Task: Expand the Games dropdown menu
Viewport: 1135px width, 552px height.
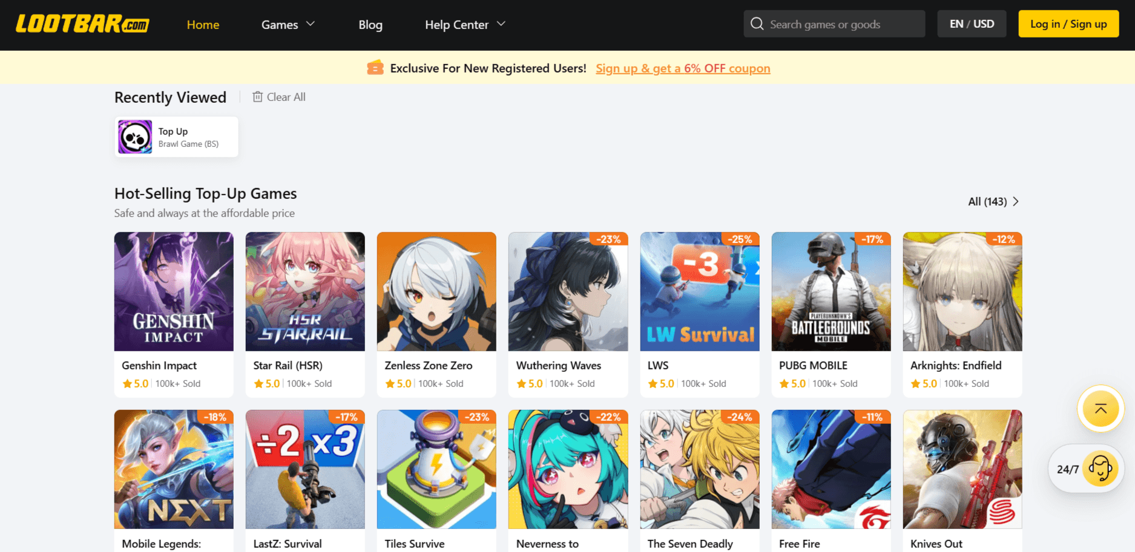Action: click(x=288, y=25)
